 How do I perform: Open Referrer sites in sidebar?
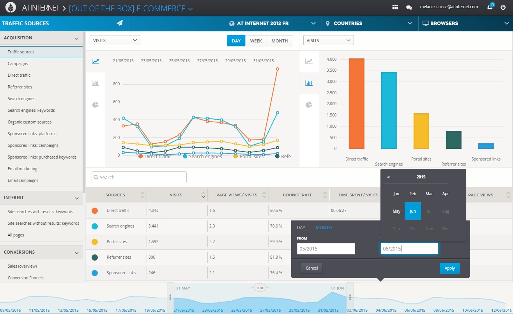20,87
